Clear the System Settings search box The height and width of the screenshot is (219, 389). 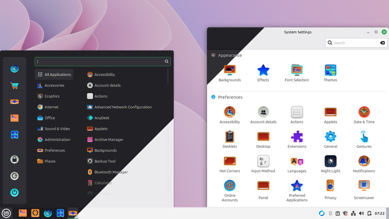(x=382, y=43)
